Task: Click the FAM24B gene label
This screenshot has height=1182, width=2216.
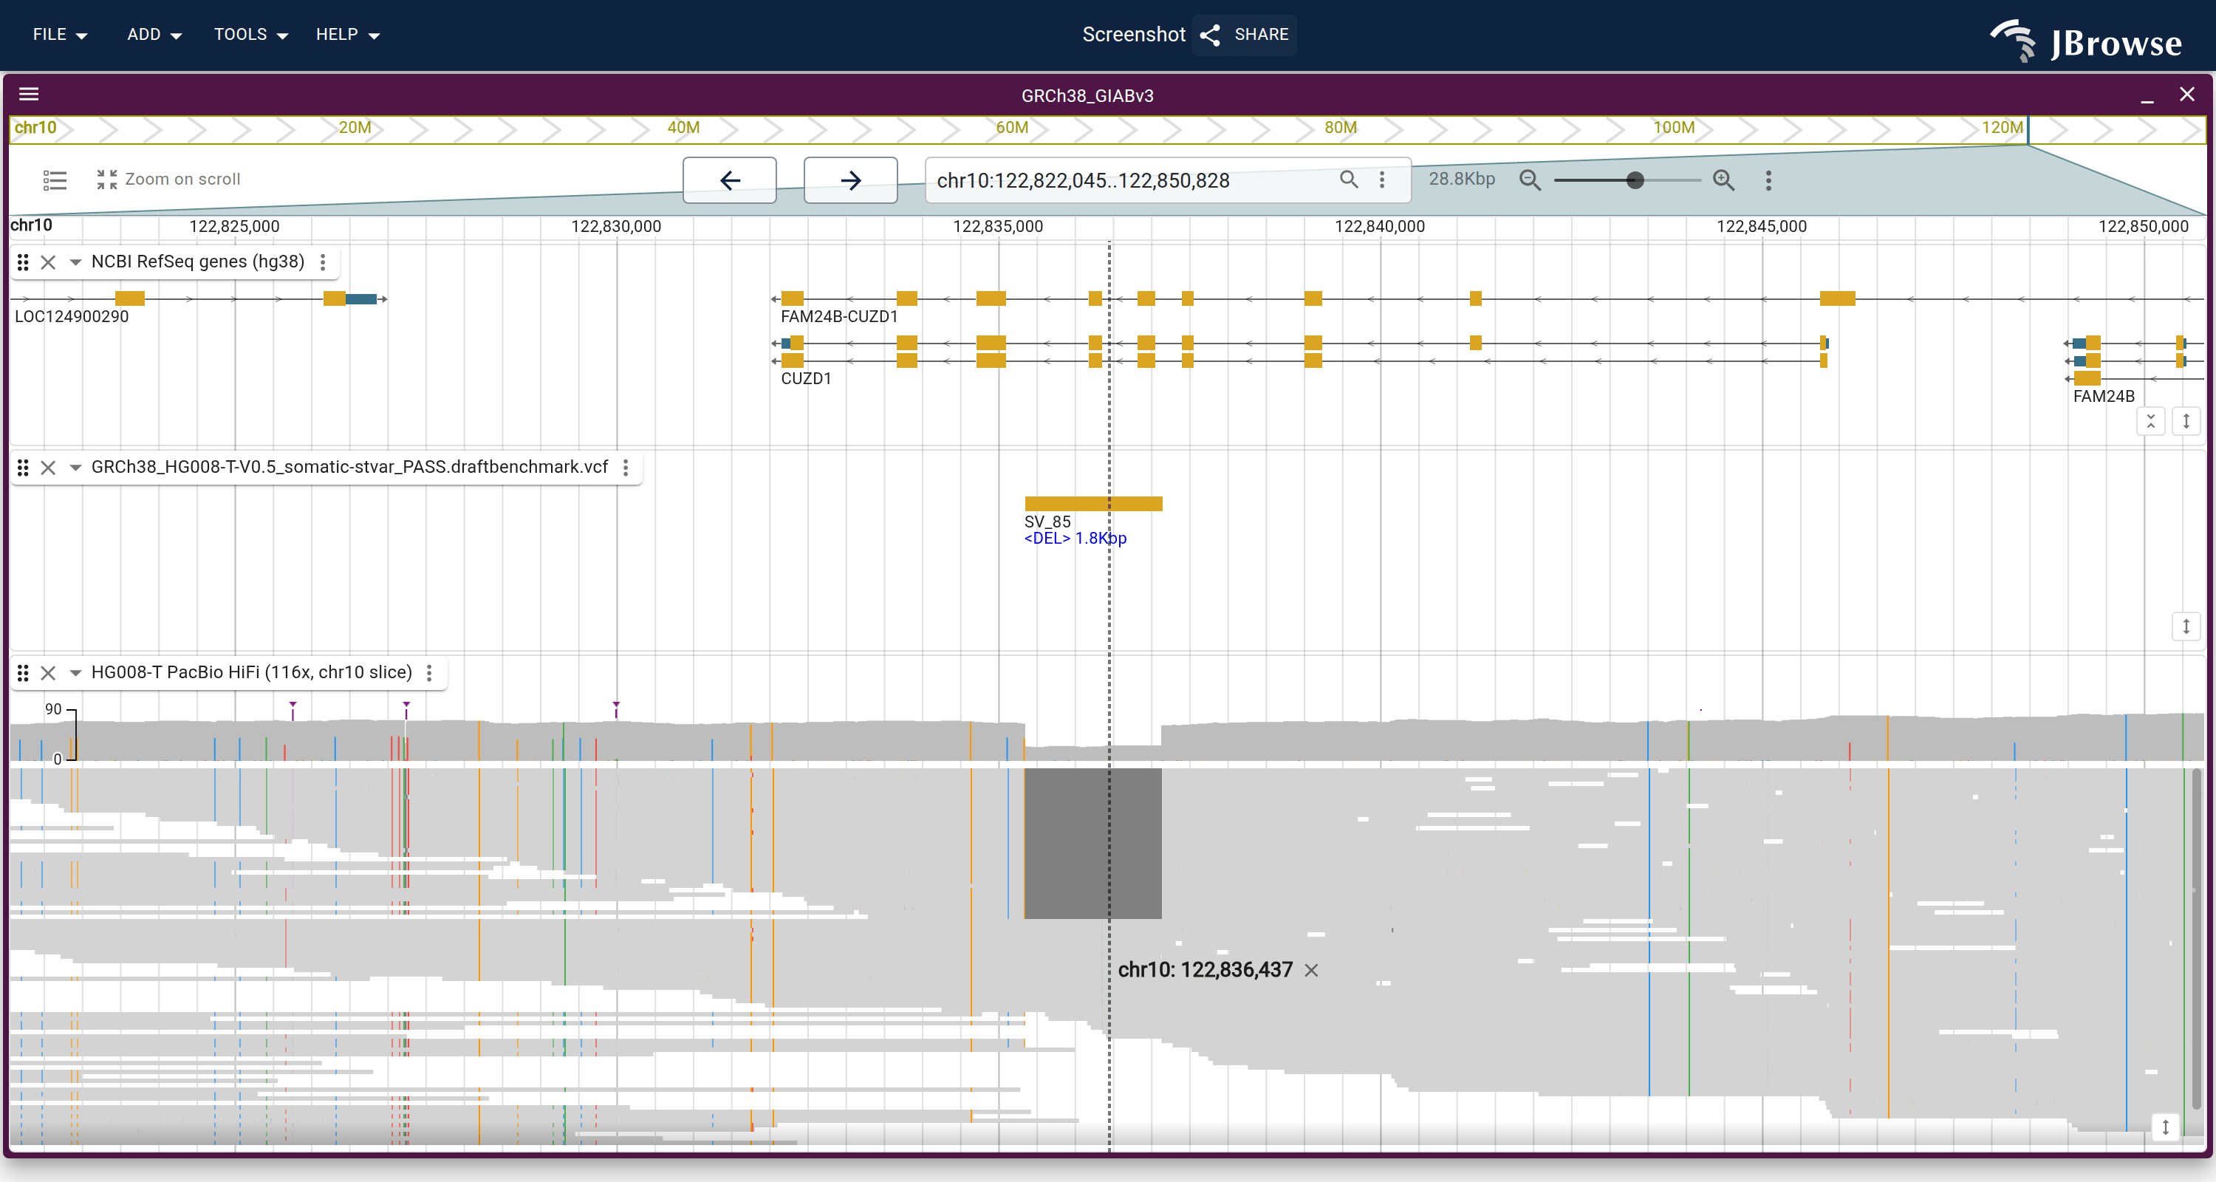Action: pyautogui.click(x=2103, y=397)
